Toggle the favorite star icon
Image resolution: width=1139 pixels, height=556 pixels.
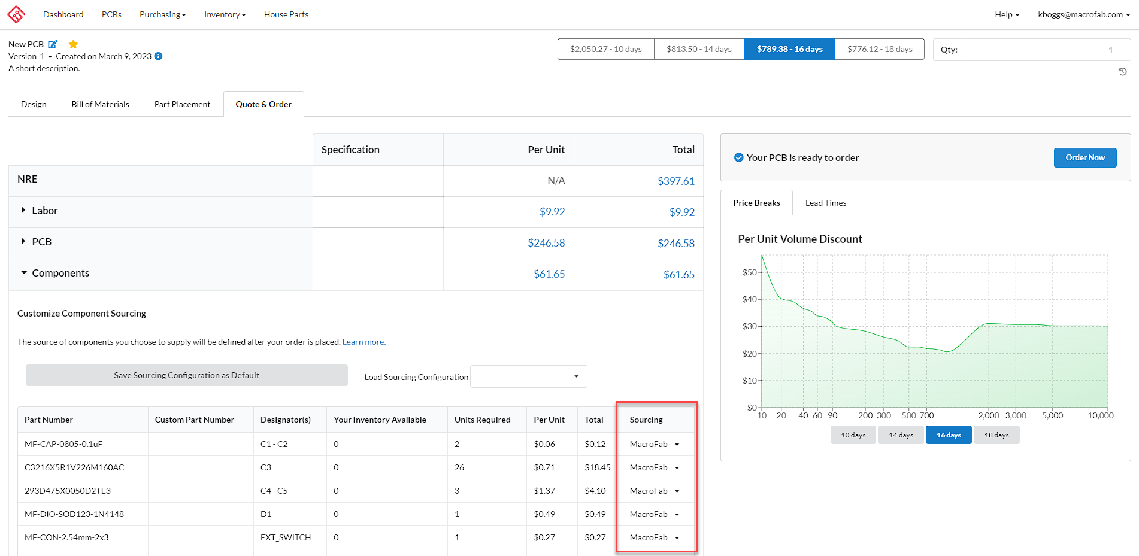click(73, 44)
